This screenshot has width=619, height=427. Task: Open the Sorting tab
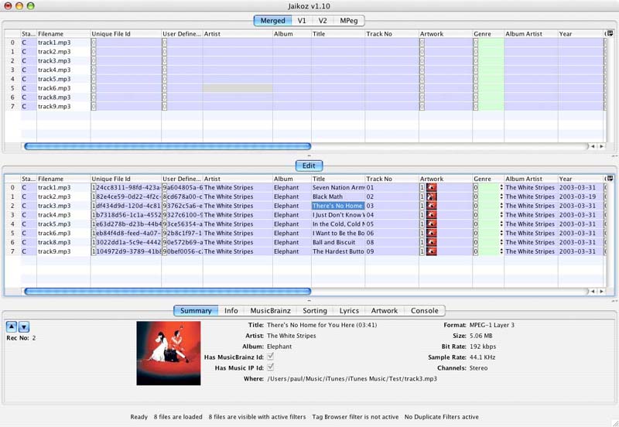(315, 311)
